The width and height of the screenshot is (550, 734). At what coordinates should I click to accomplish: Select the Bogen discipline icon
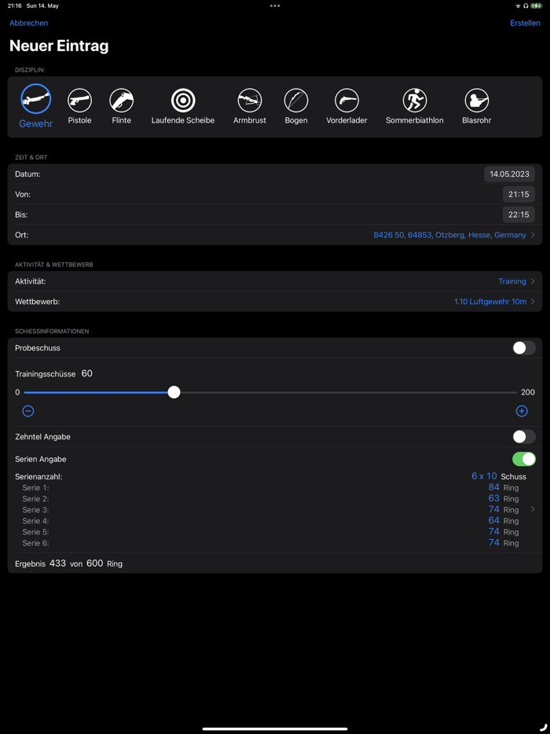pos(296,100)
